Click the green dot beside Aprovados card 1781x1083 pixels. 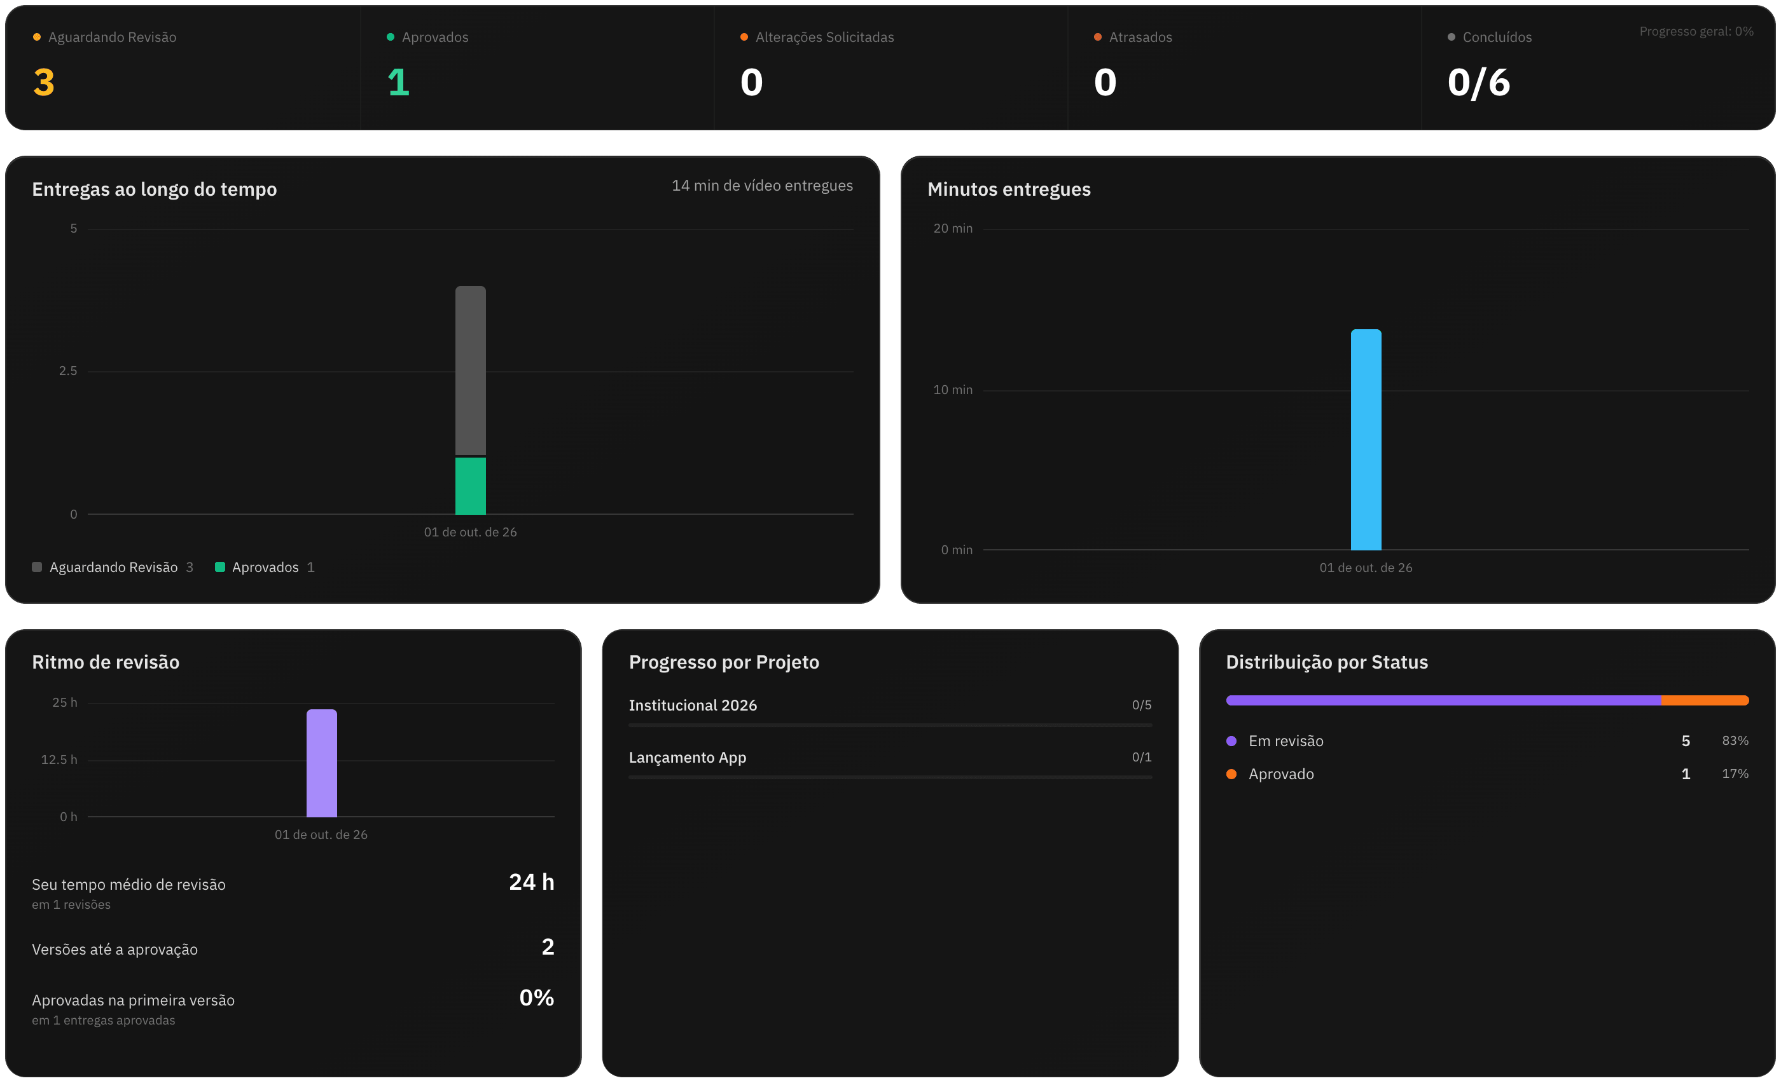coord(391,37)
